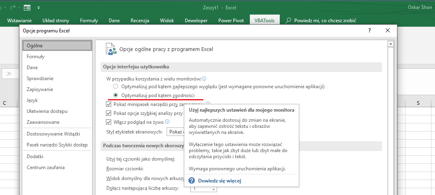Open the Recenzja ribbon tab
The height and width of the screenshot is (195, 435).
pyautogui.click(x=140, y=20)
